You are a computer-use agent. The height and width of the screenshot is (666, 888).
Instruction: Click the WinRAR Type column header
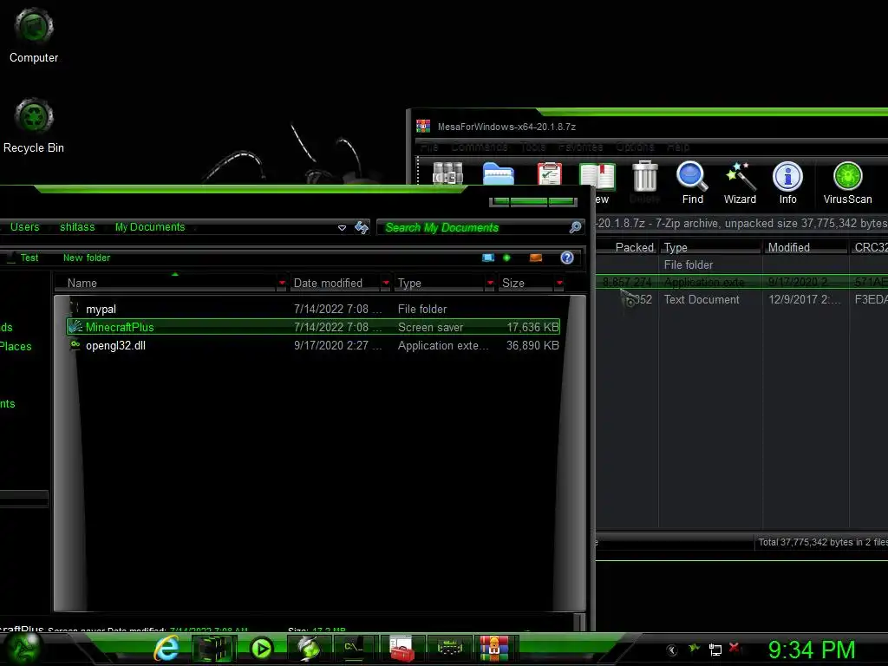[x=710, y=247]
